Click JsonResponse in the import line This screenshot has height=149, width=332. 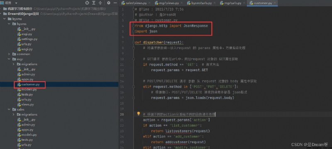[195, 26]
